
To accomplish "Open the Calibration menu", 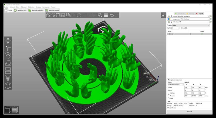I will coord(31,7).
